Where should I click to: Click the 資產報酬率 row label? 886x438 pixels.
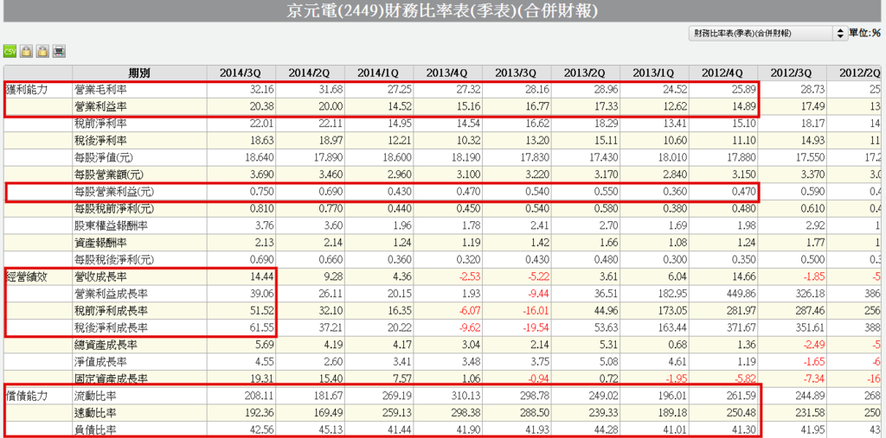100,243
